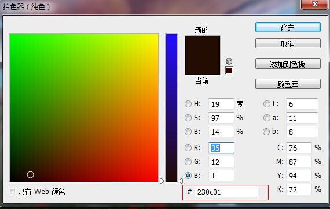Select the G green radio button
This screenshot has height=209, width=330.
[x=188, y=162]
